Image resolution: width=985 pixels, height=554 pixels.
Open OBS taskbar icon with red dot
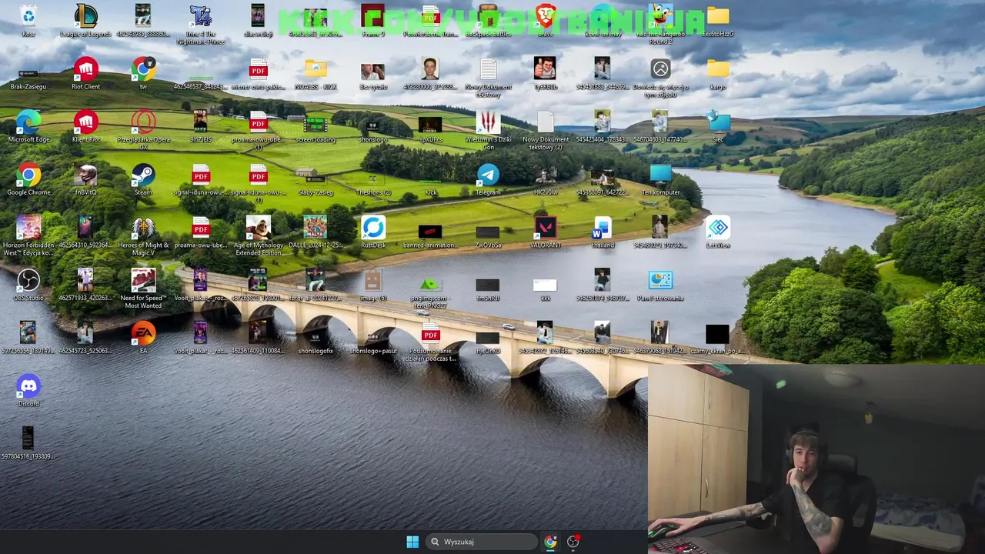(573, 542)
